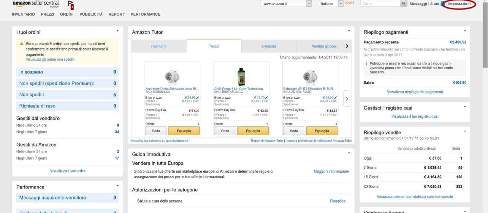Edit price pencil icon for €51,93
Viewport: 488px width, 213px height.
pyautogui.click(x=198, y=98)
